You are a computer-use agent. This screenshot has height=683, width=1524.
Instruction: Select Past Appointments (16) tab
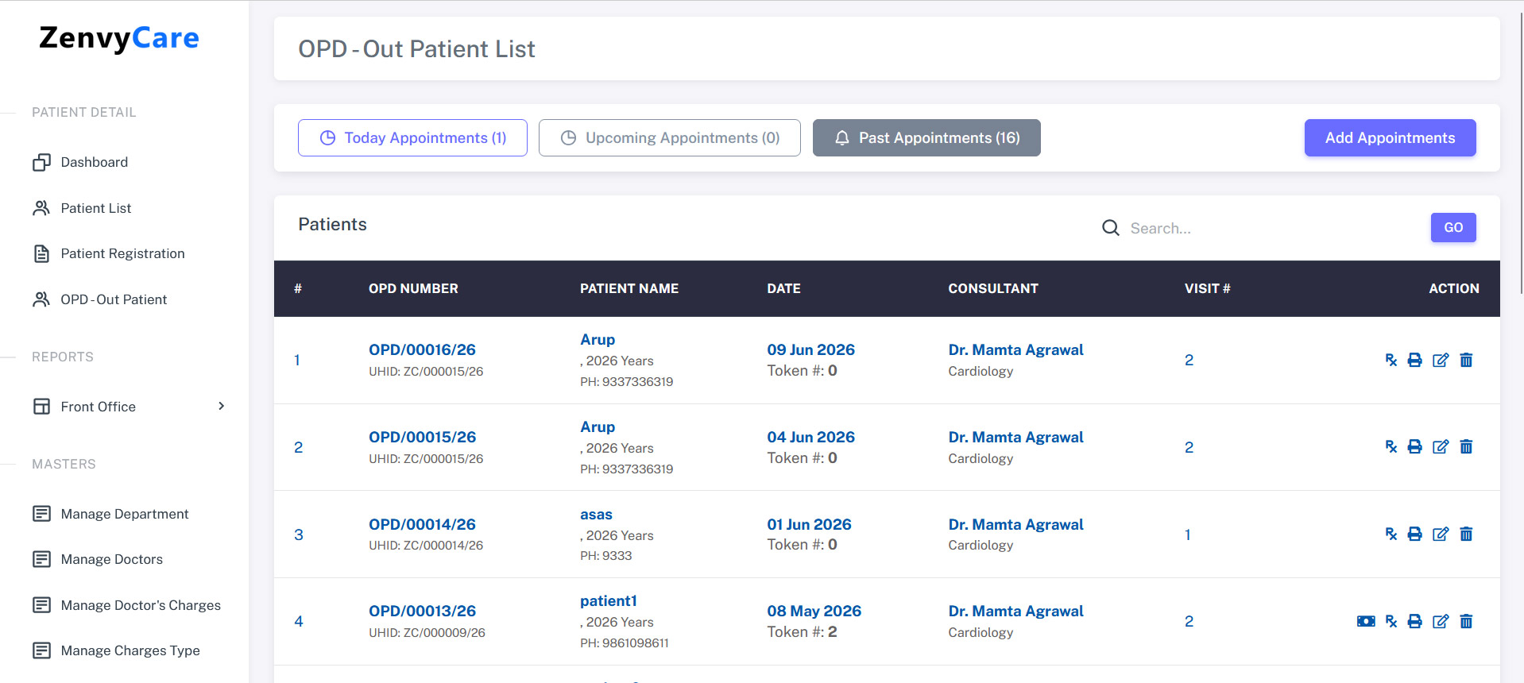tap(926, 138)
